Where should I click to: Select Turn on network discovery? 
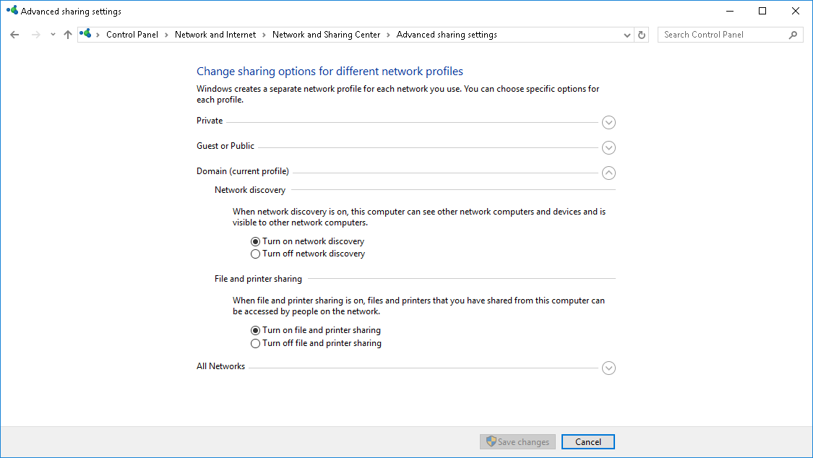255,241
